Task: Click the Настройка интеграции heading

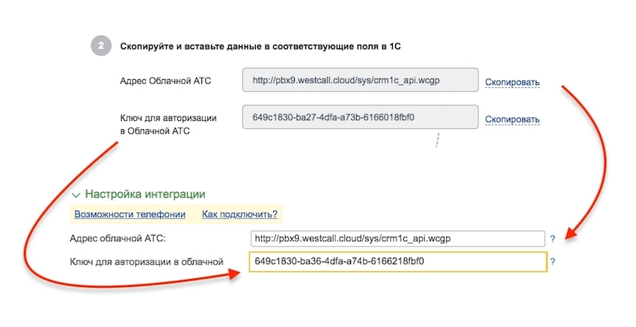Action: click(x=145, y=194)
